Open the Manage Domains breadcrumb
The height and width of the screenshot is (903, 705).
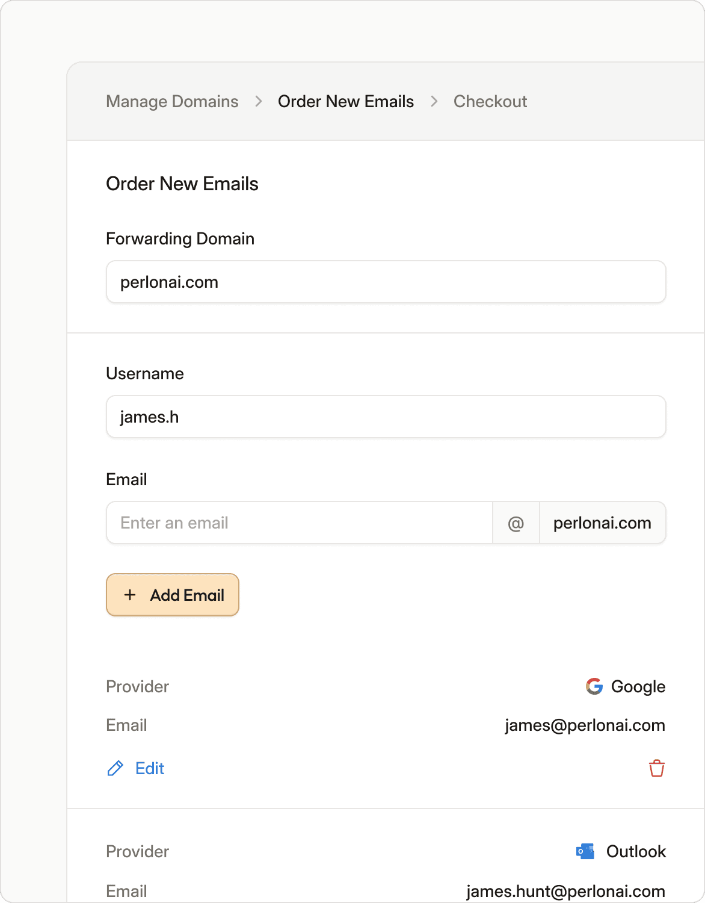point(172,102)
